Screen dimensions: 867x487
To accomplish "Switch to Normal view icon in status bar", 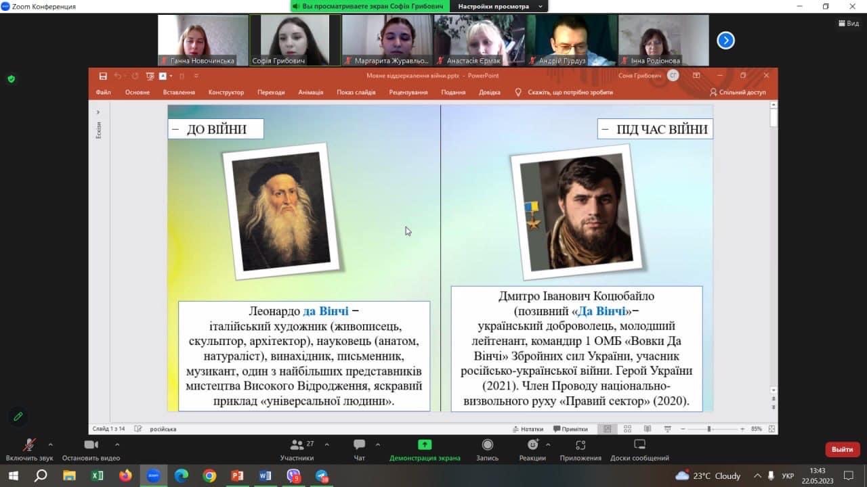I will [x=607, y=429].
